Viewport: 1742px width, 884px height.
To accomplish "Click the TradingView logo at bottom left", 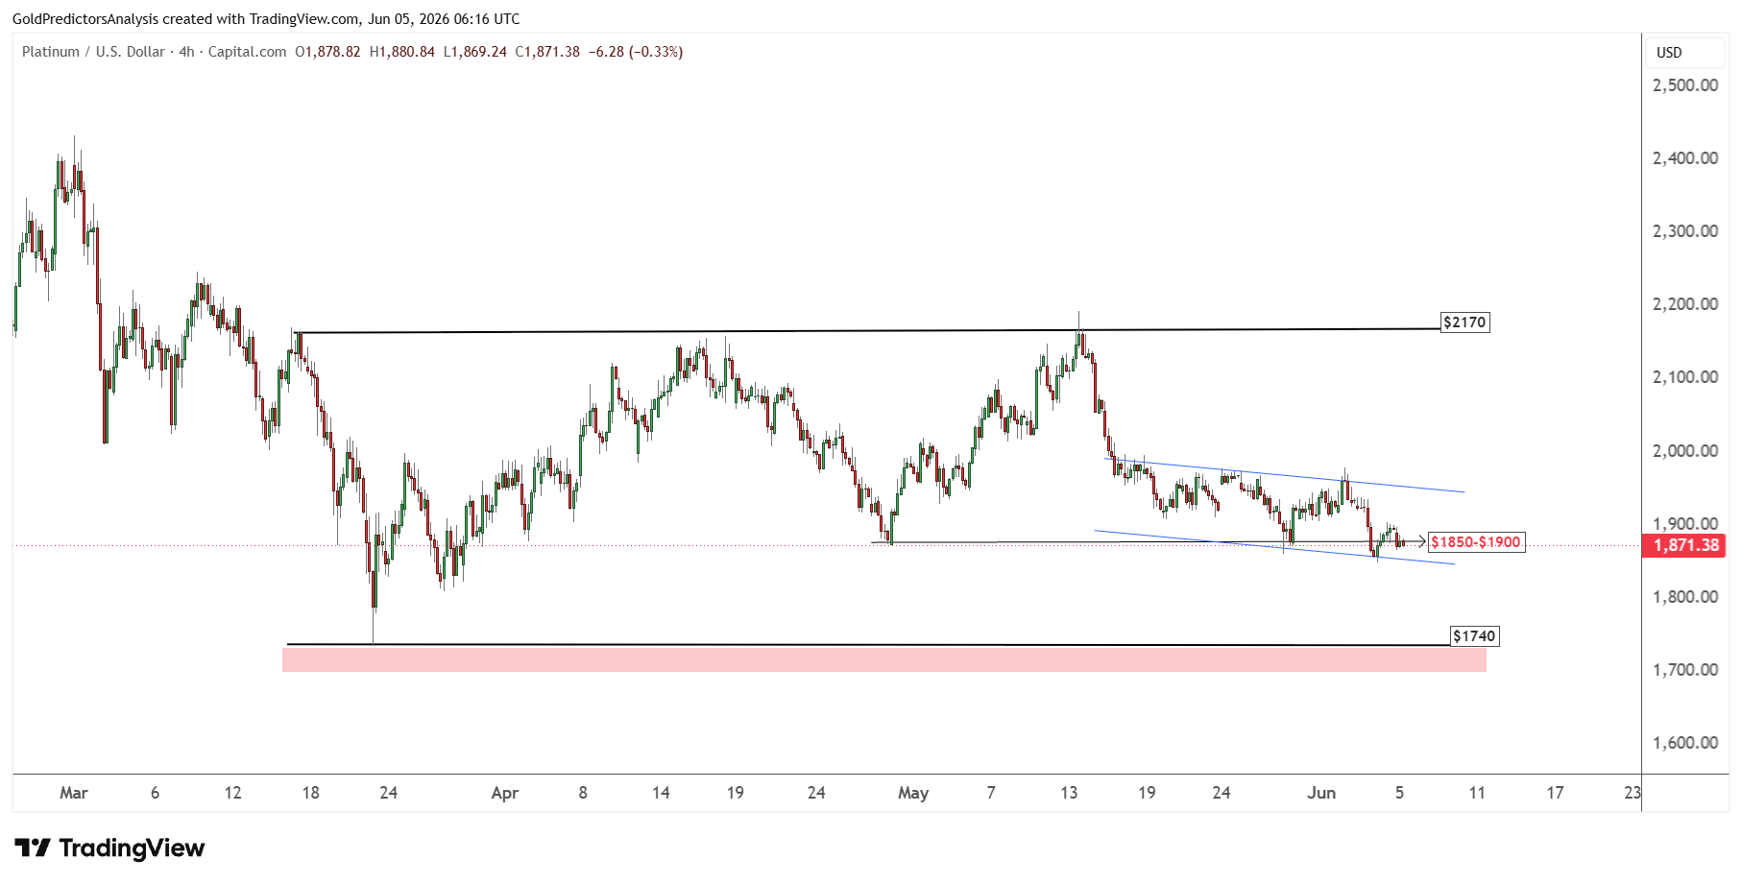I will pos(109,848).
